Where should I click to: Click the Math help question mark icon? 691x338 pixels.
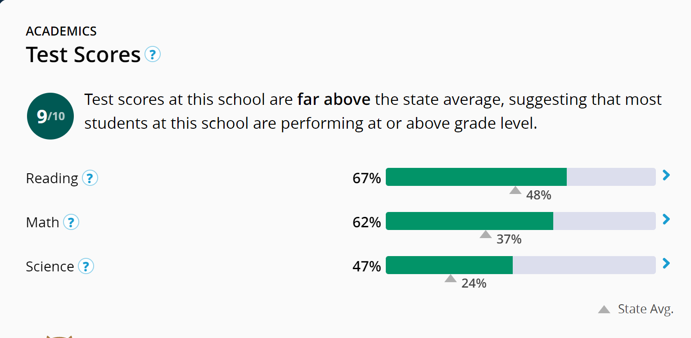pyautogui.click(x=71, y=222)
